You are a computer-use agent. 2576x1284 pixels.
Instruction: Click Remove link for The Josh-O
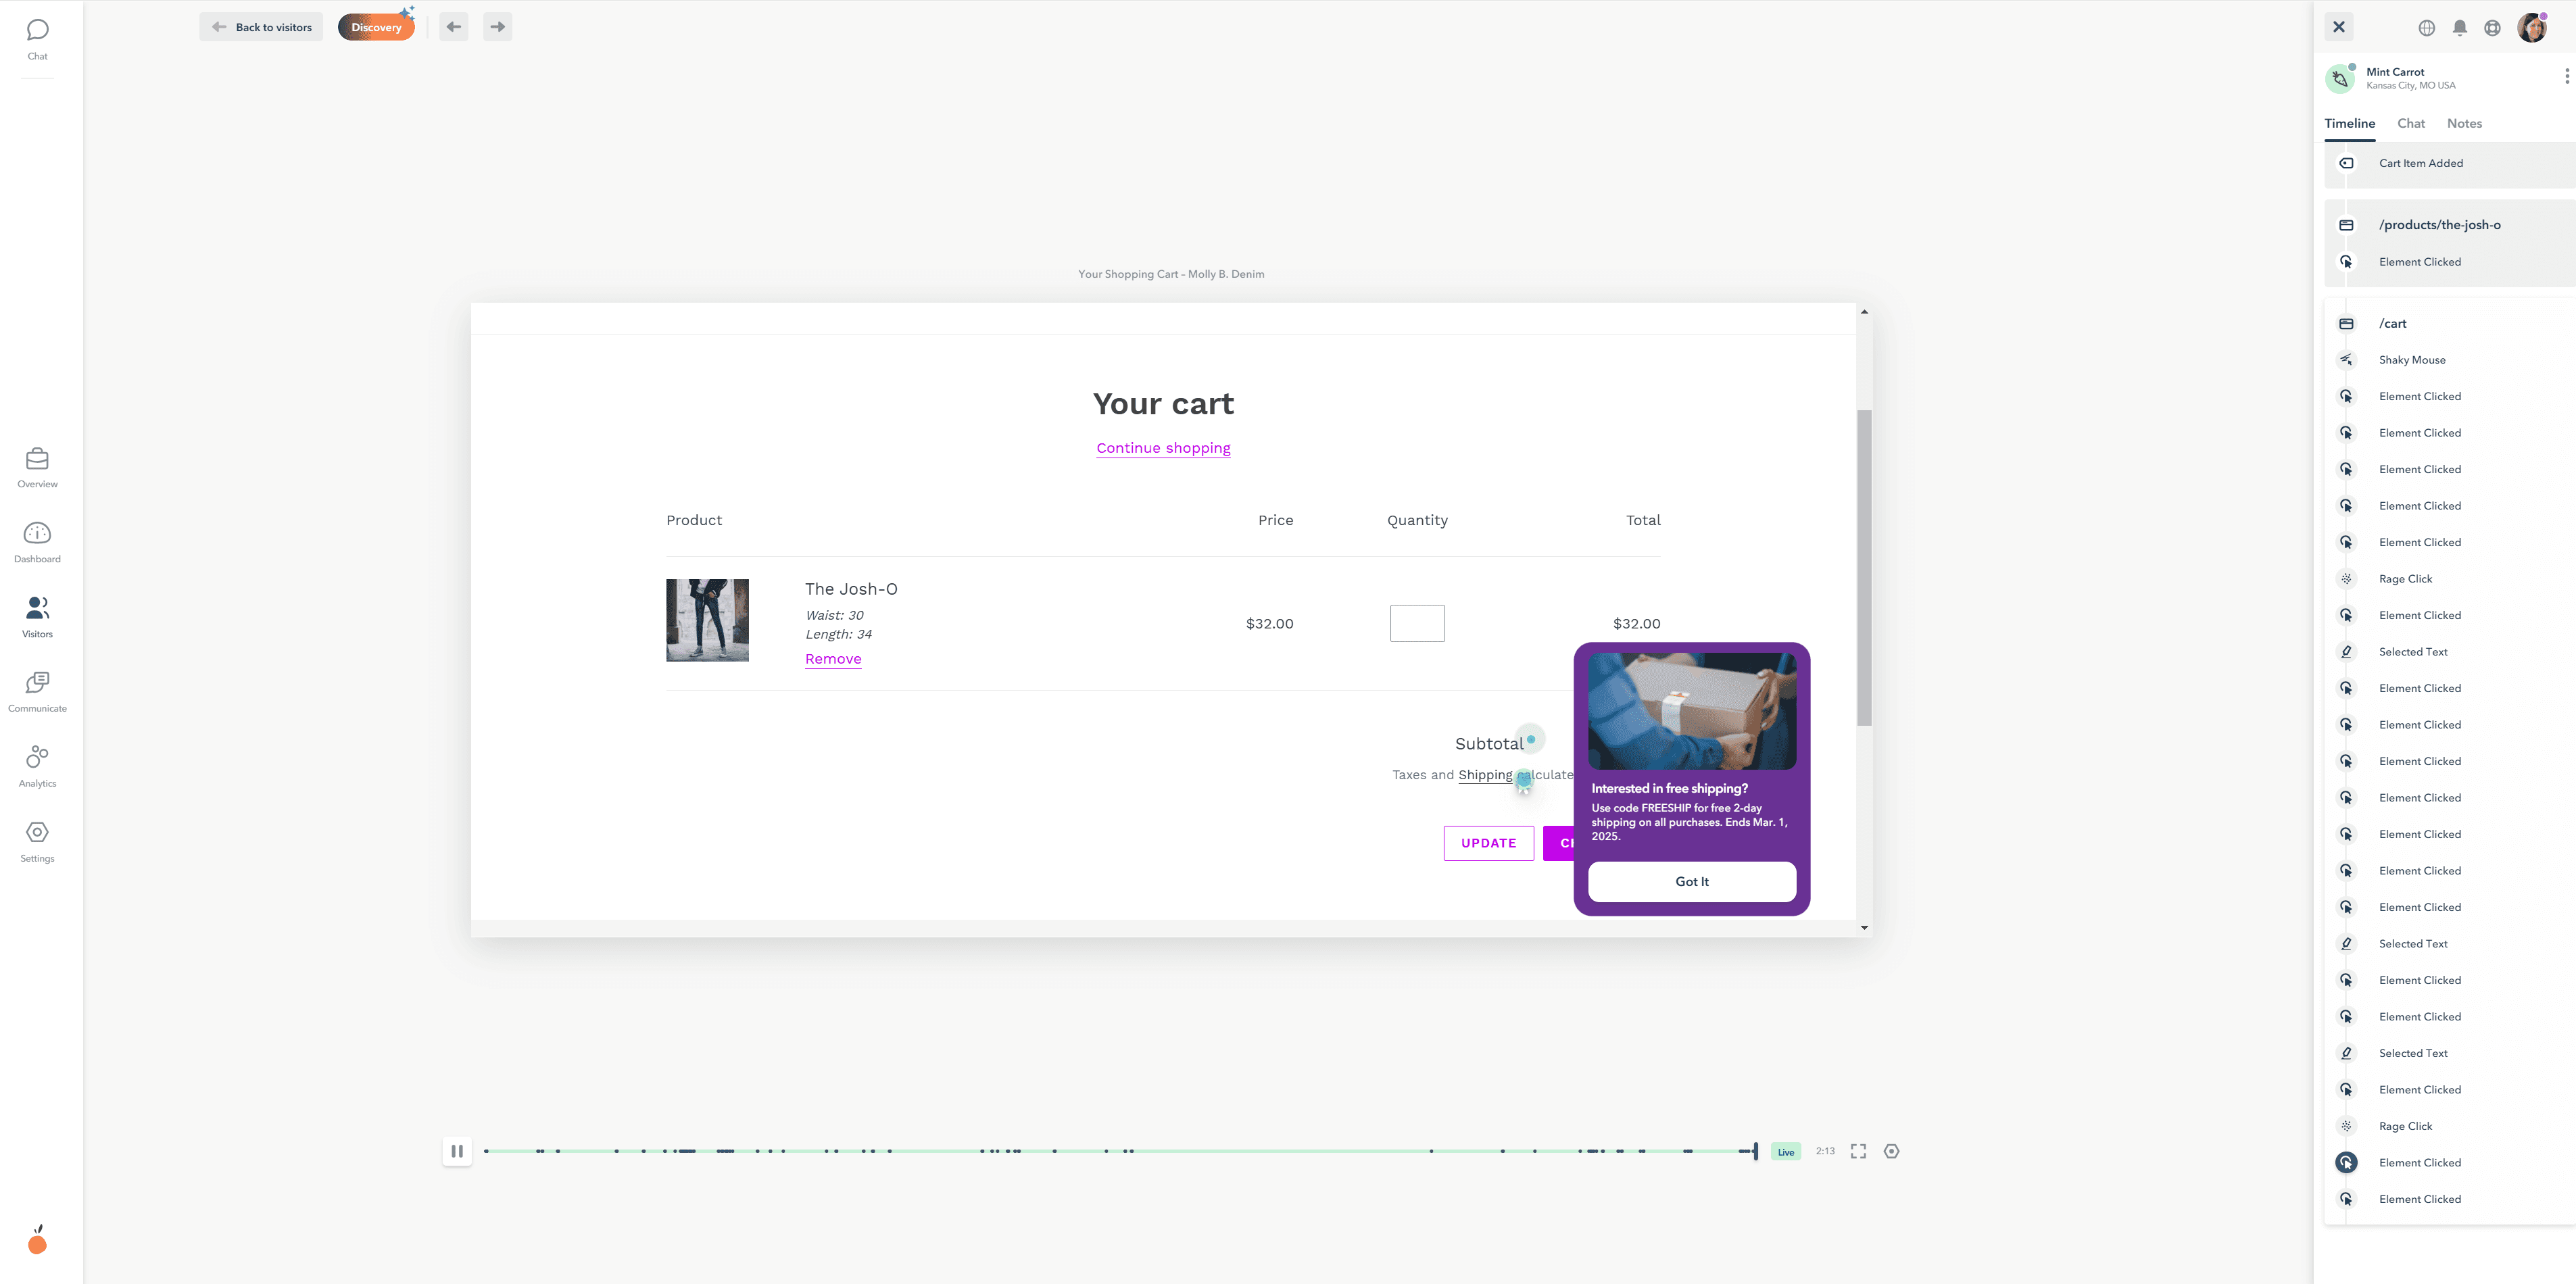(833, 659)
